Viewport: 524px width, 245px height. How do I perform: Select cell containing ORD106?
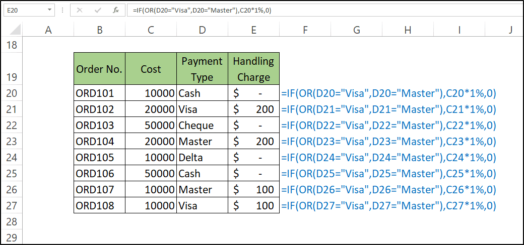(x=100, y=173)
